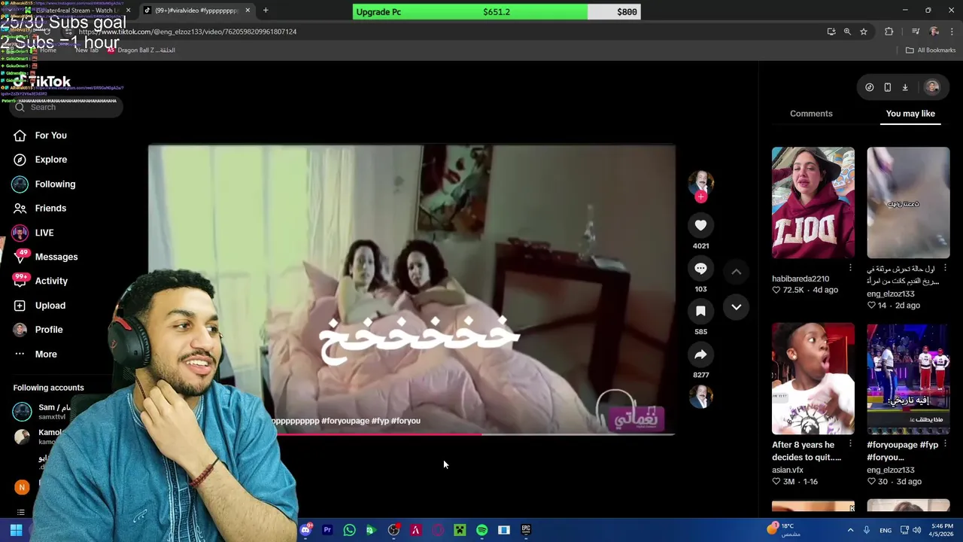The image size is (963, 542).
Task: Click the TikTok coins icon in the top pill
Action: coord(869,87)
